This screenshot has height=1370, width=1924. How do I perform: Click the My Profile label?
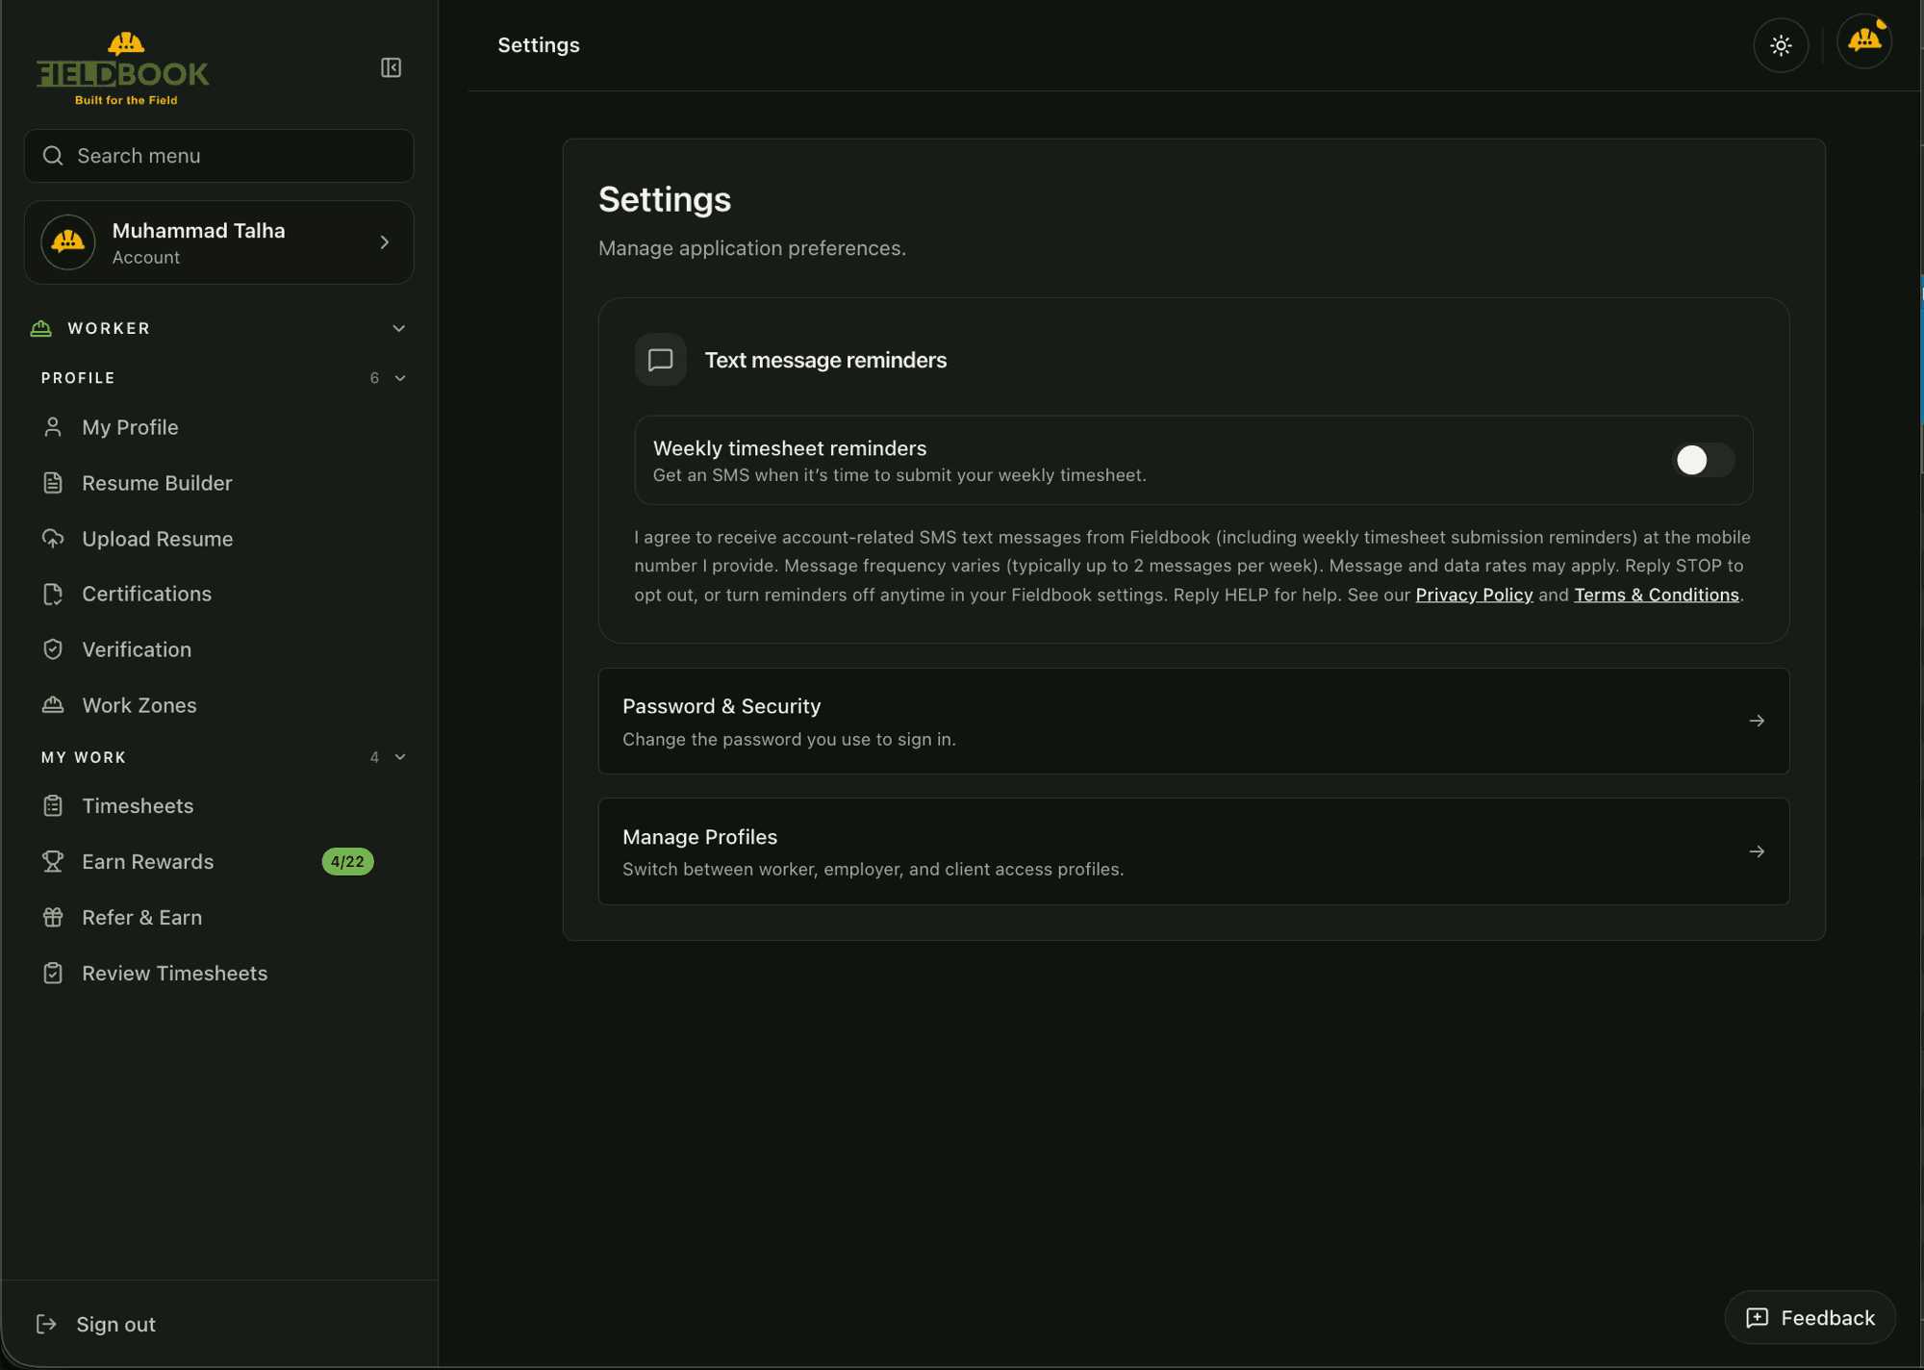tap(130, 427)
